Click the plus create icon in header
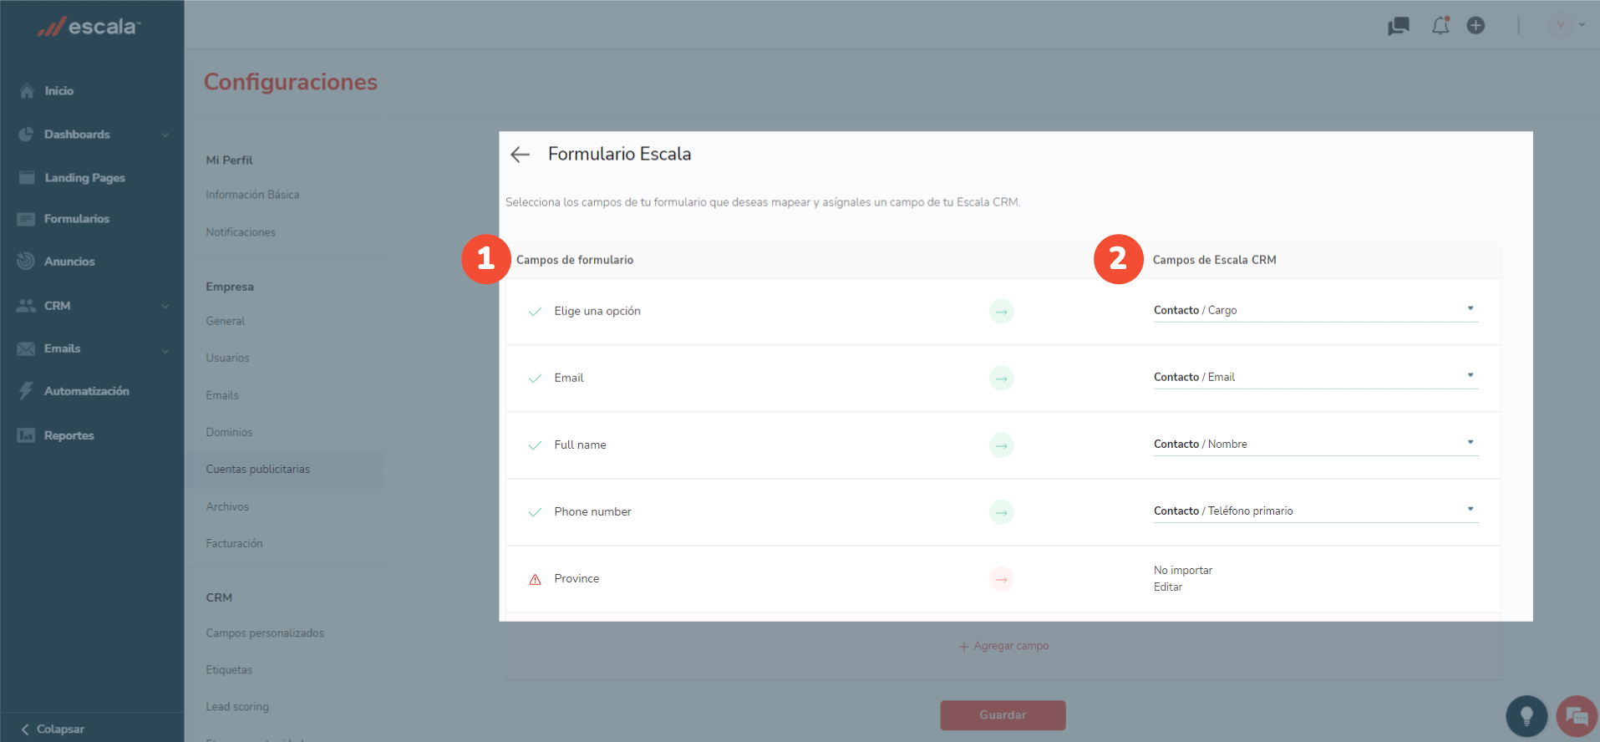The width and height of the screenshot is (1600, 742). click(x=1476, y=25)
